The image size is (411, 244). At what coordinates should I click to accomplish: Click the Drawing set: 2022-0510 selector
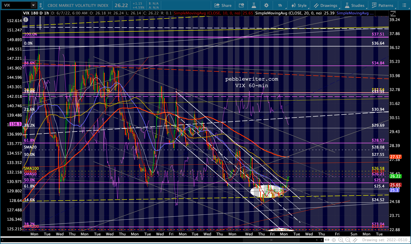coord(385,240)
